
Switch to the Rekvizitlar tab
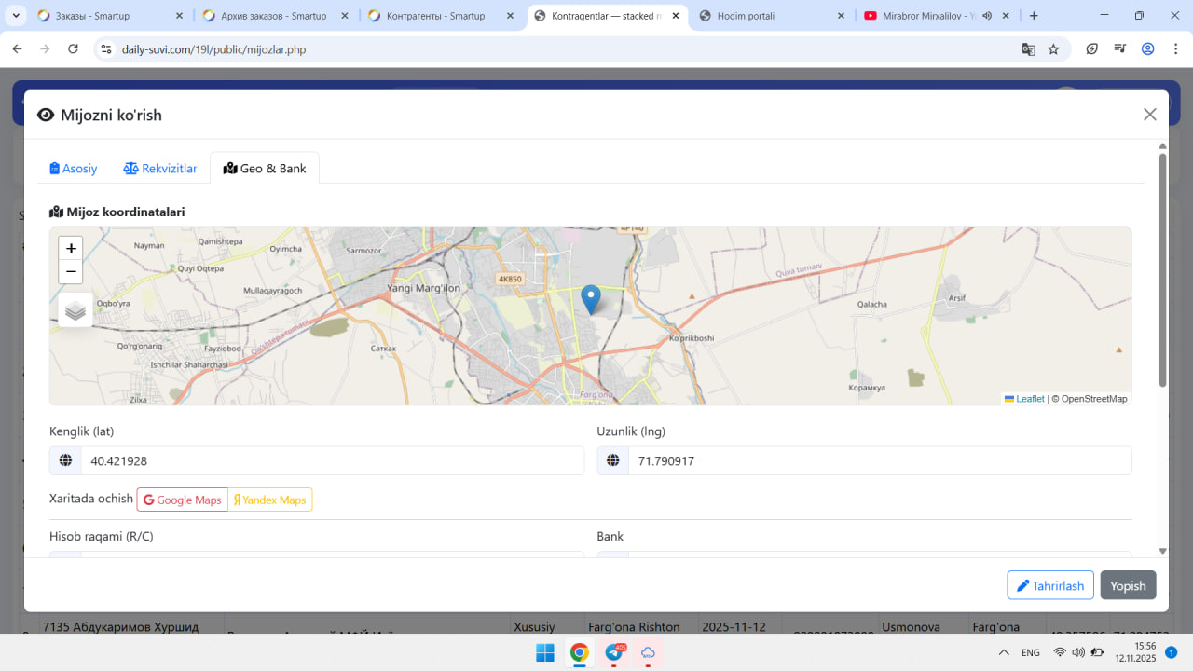coord(160,169)
